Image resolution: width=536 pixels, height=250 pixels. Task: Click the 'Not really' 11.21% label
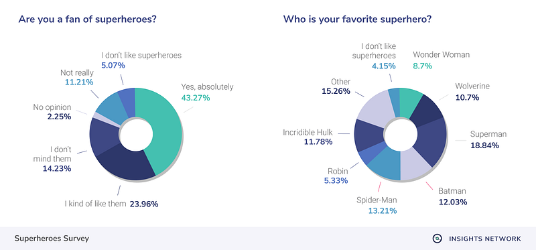(78, 77)
